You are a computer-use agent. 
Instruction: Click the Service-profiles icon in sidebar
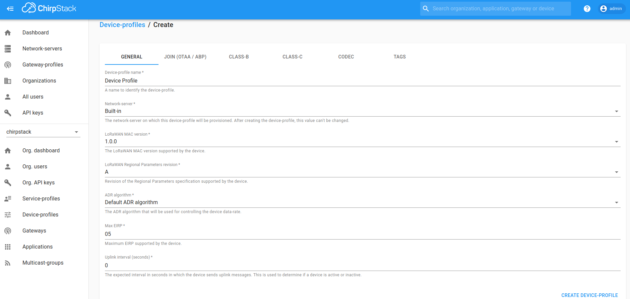(x=8, y=199)
